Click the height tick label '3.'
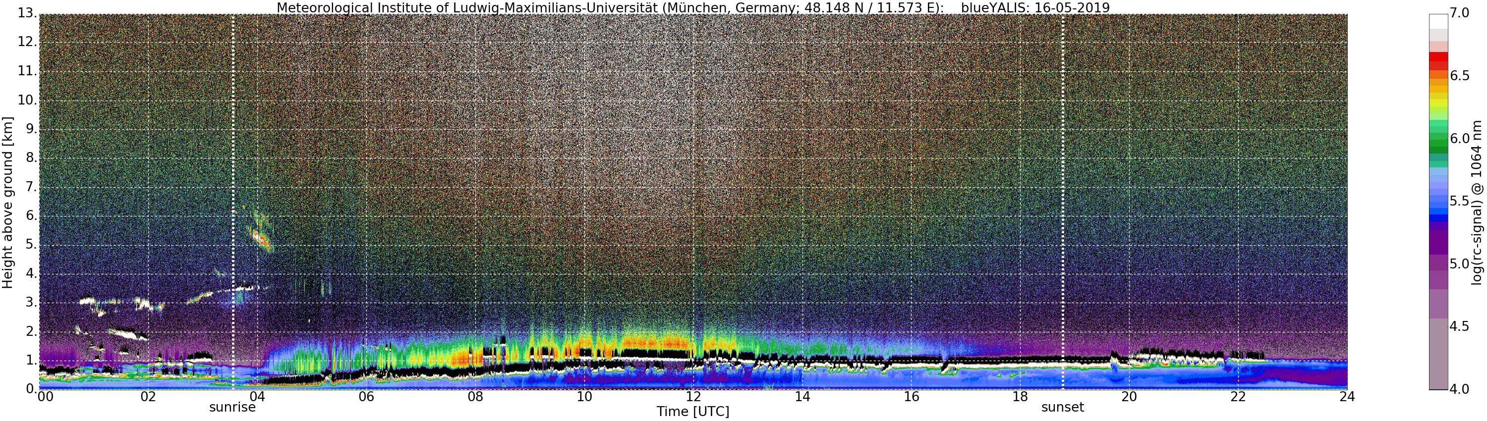The height and width of the screenshot is (421, 1487). (31, 303)
